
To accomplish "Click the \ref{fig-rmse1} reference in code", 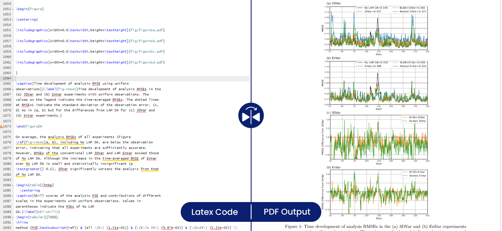I will coord(31,142).
